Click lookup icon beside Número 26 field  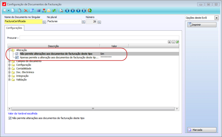pyautogui.click(x=99, y=22)
